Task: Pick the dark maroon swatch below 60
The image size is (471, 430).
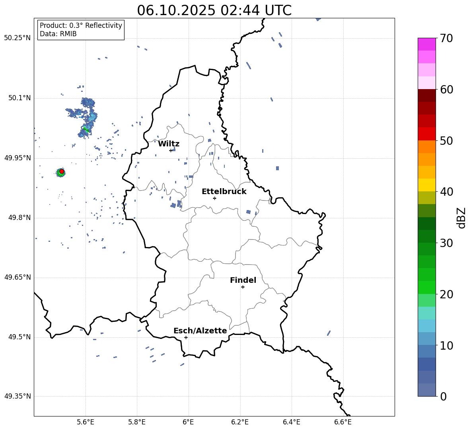Action: (426, 95)
